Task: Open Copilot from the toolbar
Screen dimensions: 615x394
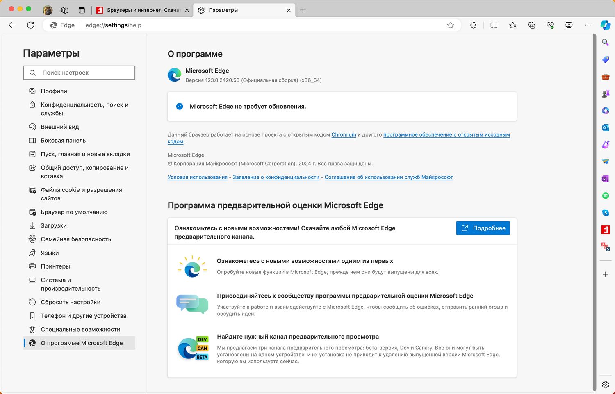Action: (606, 25)
